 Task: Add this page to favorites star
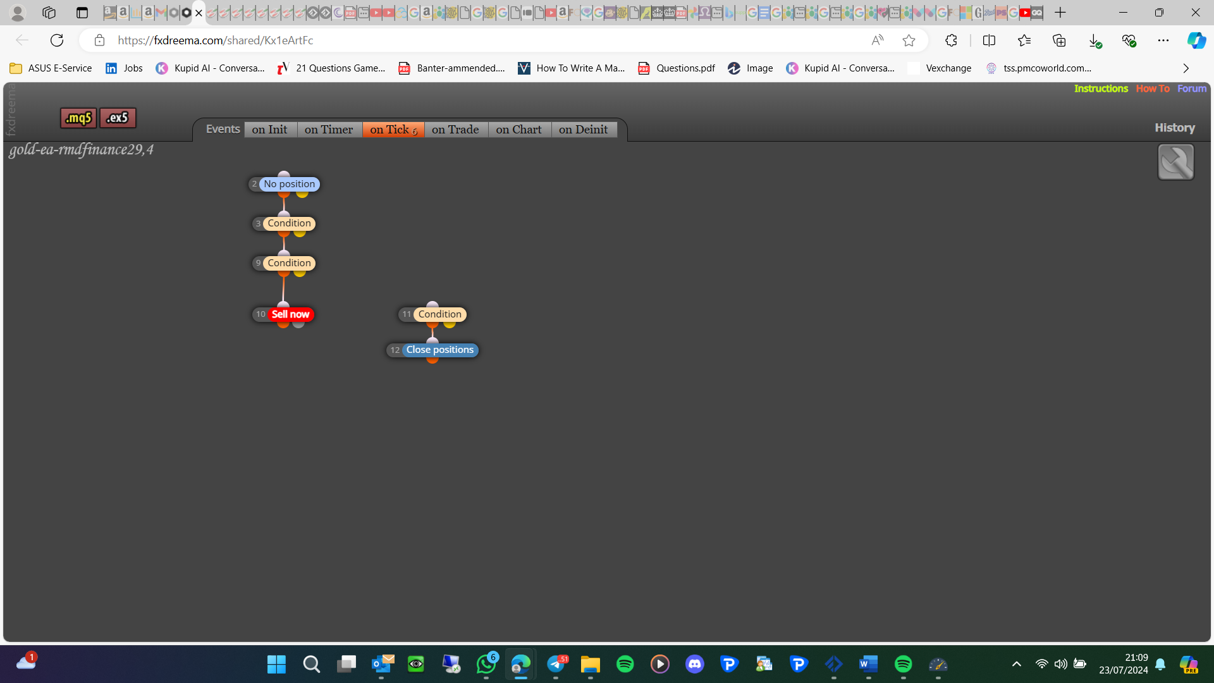pos(909,40)
